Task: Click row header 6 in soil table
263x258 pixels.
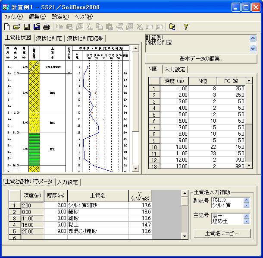Action: [x=15, y=237]
